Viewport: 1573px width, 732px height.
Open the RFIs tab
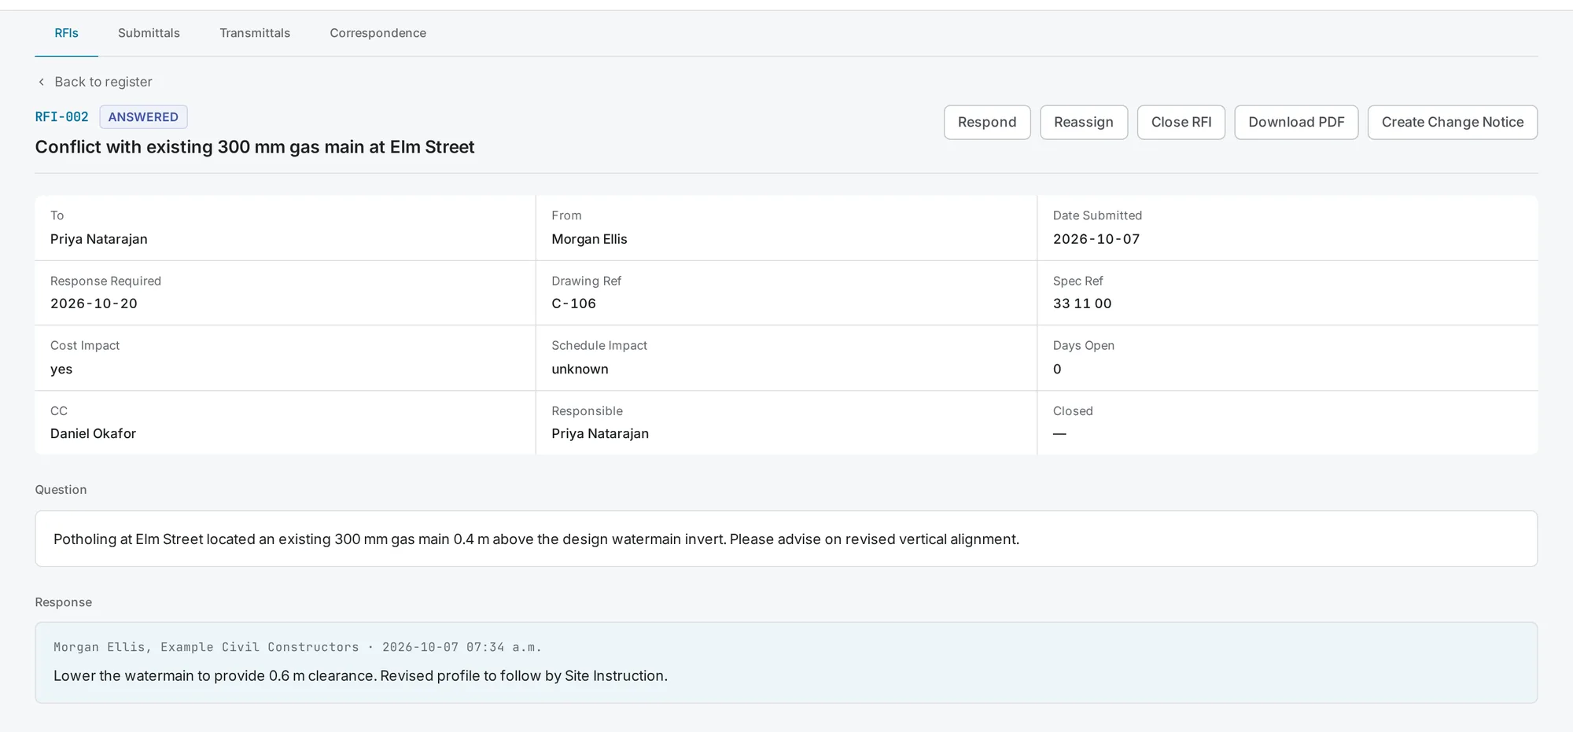[x=66, y=33]
